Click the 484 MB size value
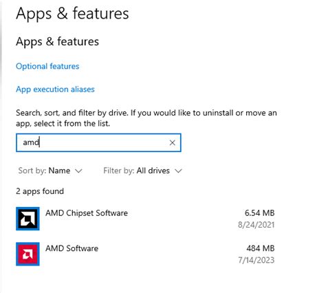This screenshot has width=326, height=293. click(261, 248)
